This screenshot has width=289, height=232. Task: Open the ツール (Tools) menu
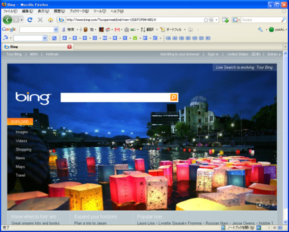100,11
